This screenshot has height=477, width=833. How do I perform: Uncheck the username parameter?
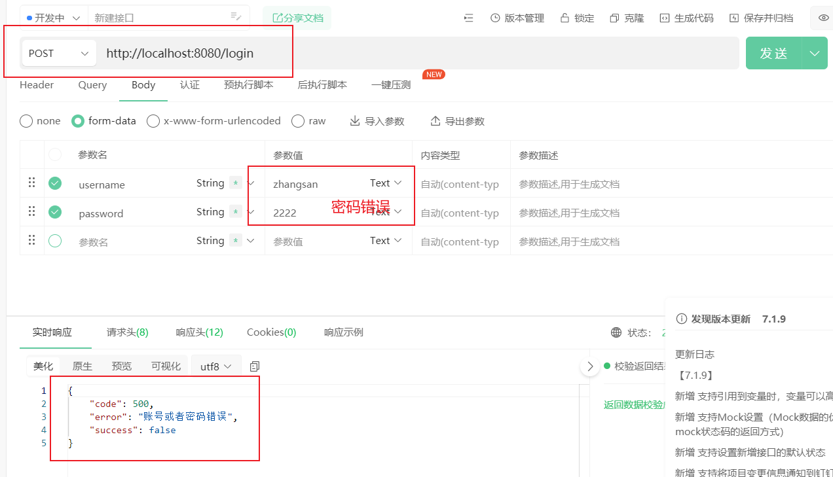coord(55,183)
